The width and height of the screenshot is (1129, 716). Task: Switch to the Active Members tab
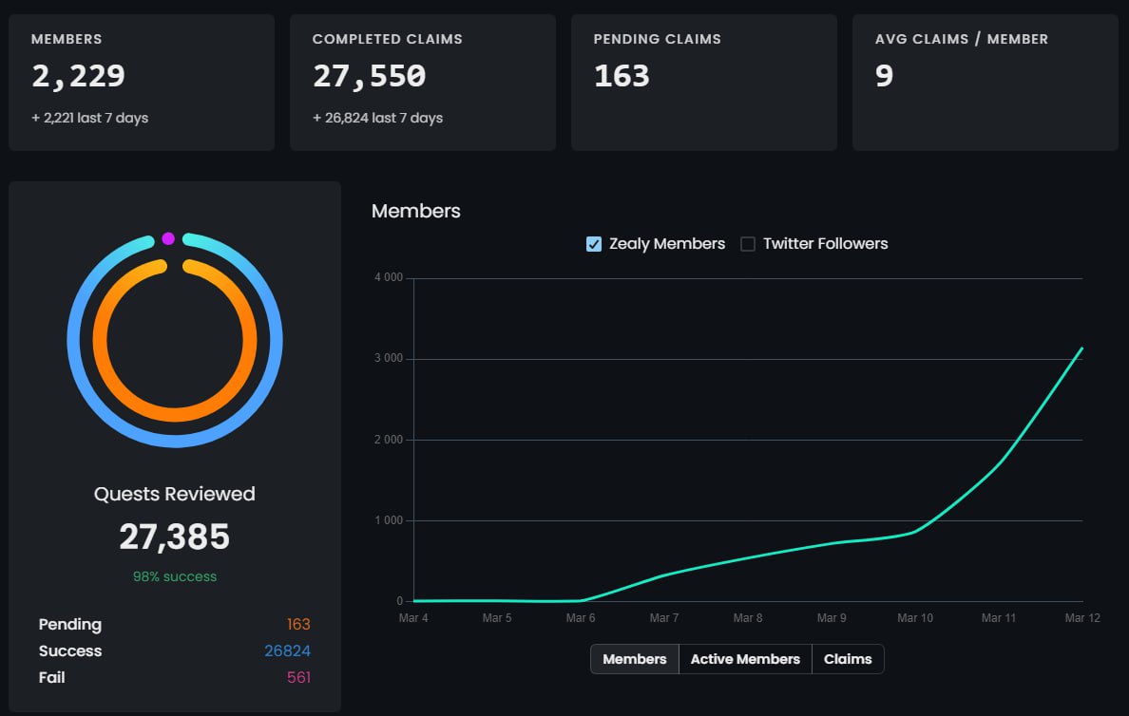click(x=745, y=659)
